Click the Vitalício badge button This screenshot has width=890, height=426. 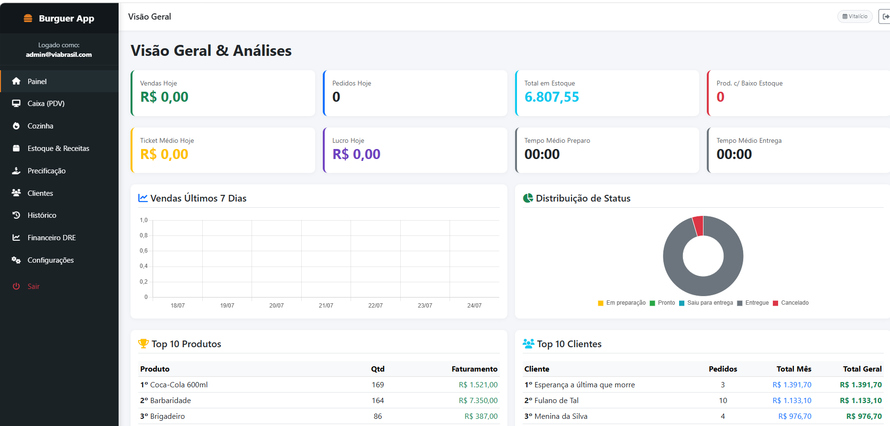coord(855,16)
